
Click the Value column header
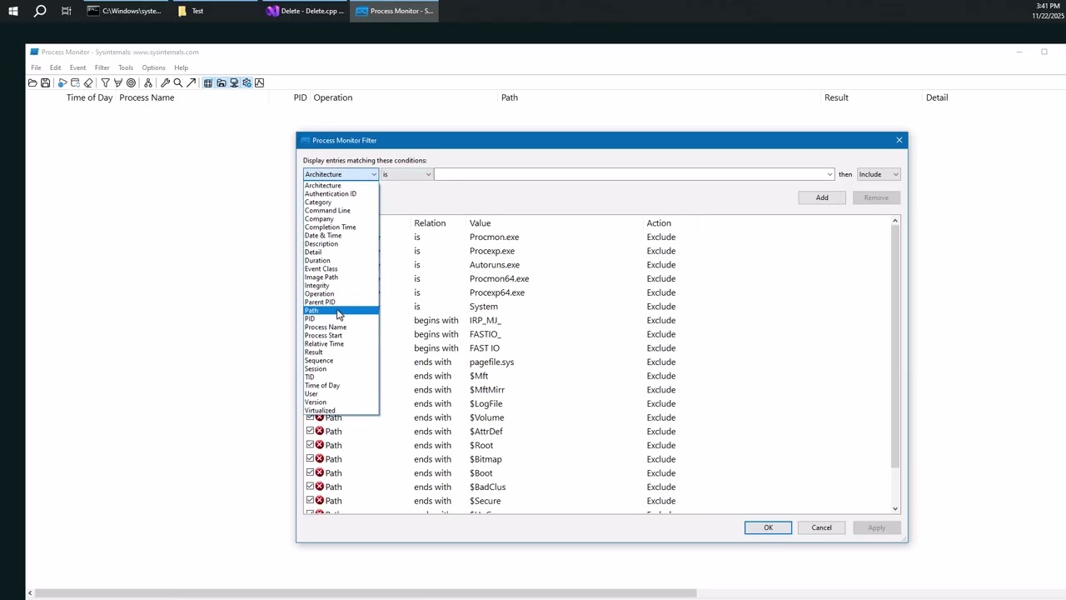pyautogui.click(x=480, y=223)
